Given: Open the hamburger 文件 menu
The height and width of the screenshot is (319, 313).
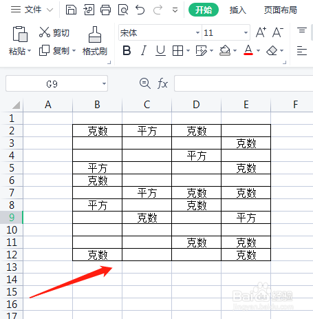Looking at the screenshot, I should click(x=16, y=10).
